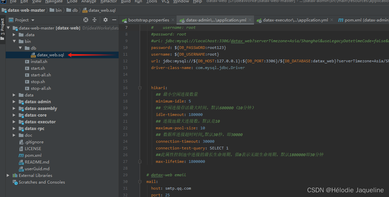Open the Project panel settings gear
389x197 pixels.
click(x=106, y=20)
